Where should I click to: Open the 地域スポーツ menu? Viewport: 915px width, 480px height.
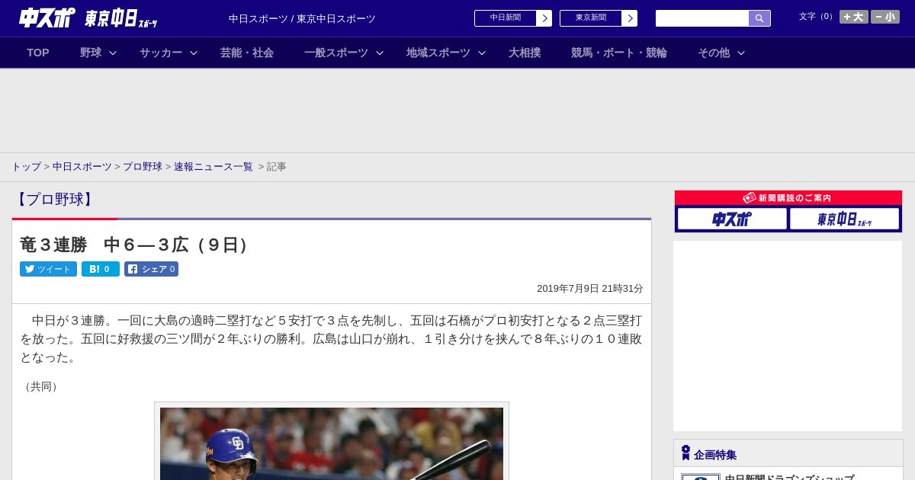point(438,53)
